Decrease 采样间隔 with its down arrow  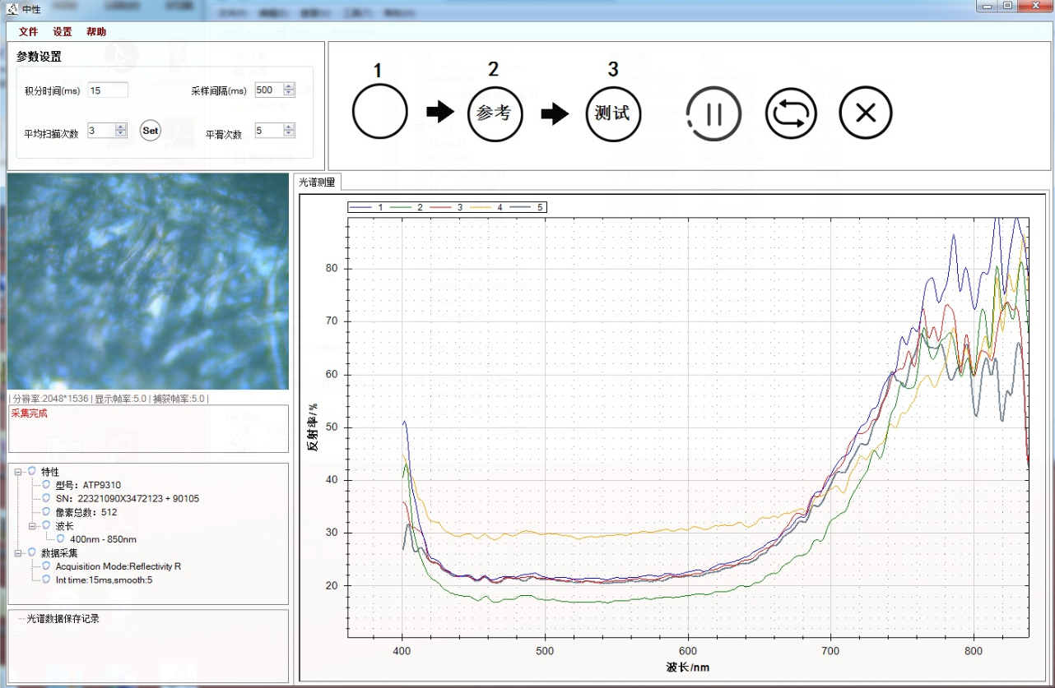click(x=289, y=94)
